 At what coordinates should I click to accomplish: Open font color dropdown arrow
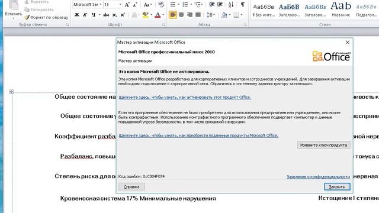click(x=163, y=15)
